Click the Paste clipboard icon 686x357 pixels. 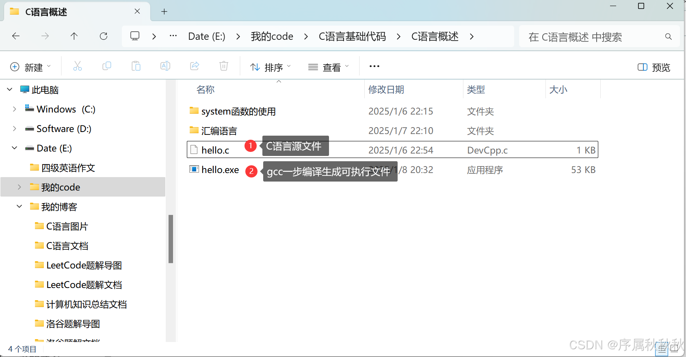point(136,66)
